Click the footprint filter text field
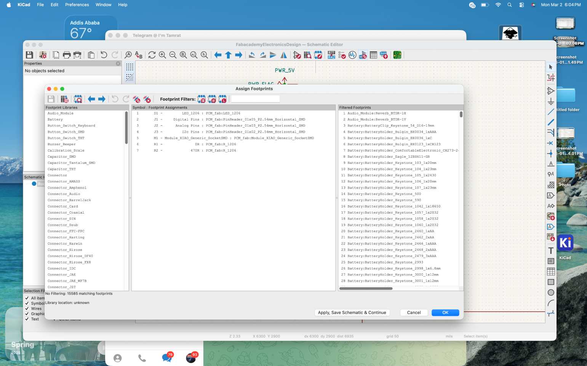The image size is (587, 366). [x=255, y=99]
